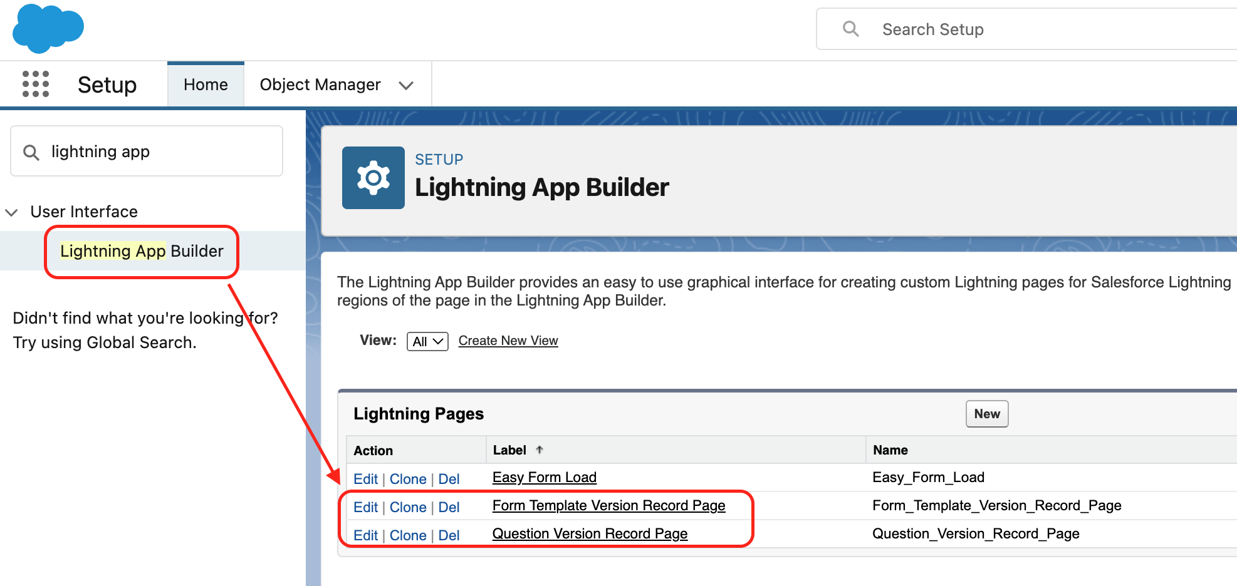This screenshot has width=1237, height=586.
Task: Click the New Lightning page button
Action: click(987, 414)
